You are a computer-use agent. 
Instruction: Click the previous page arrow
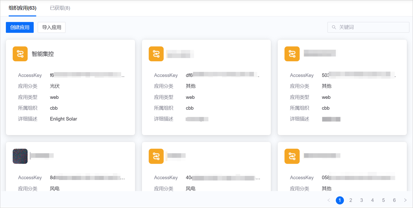pyautogui.click(x=329, y=200)
